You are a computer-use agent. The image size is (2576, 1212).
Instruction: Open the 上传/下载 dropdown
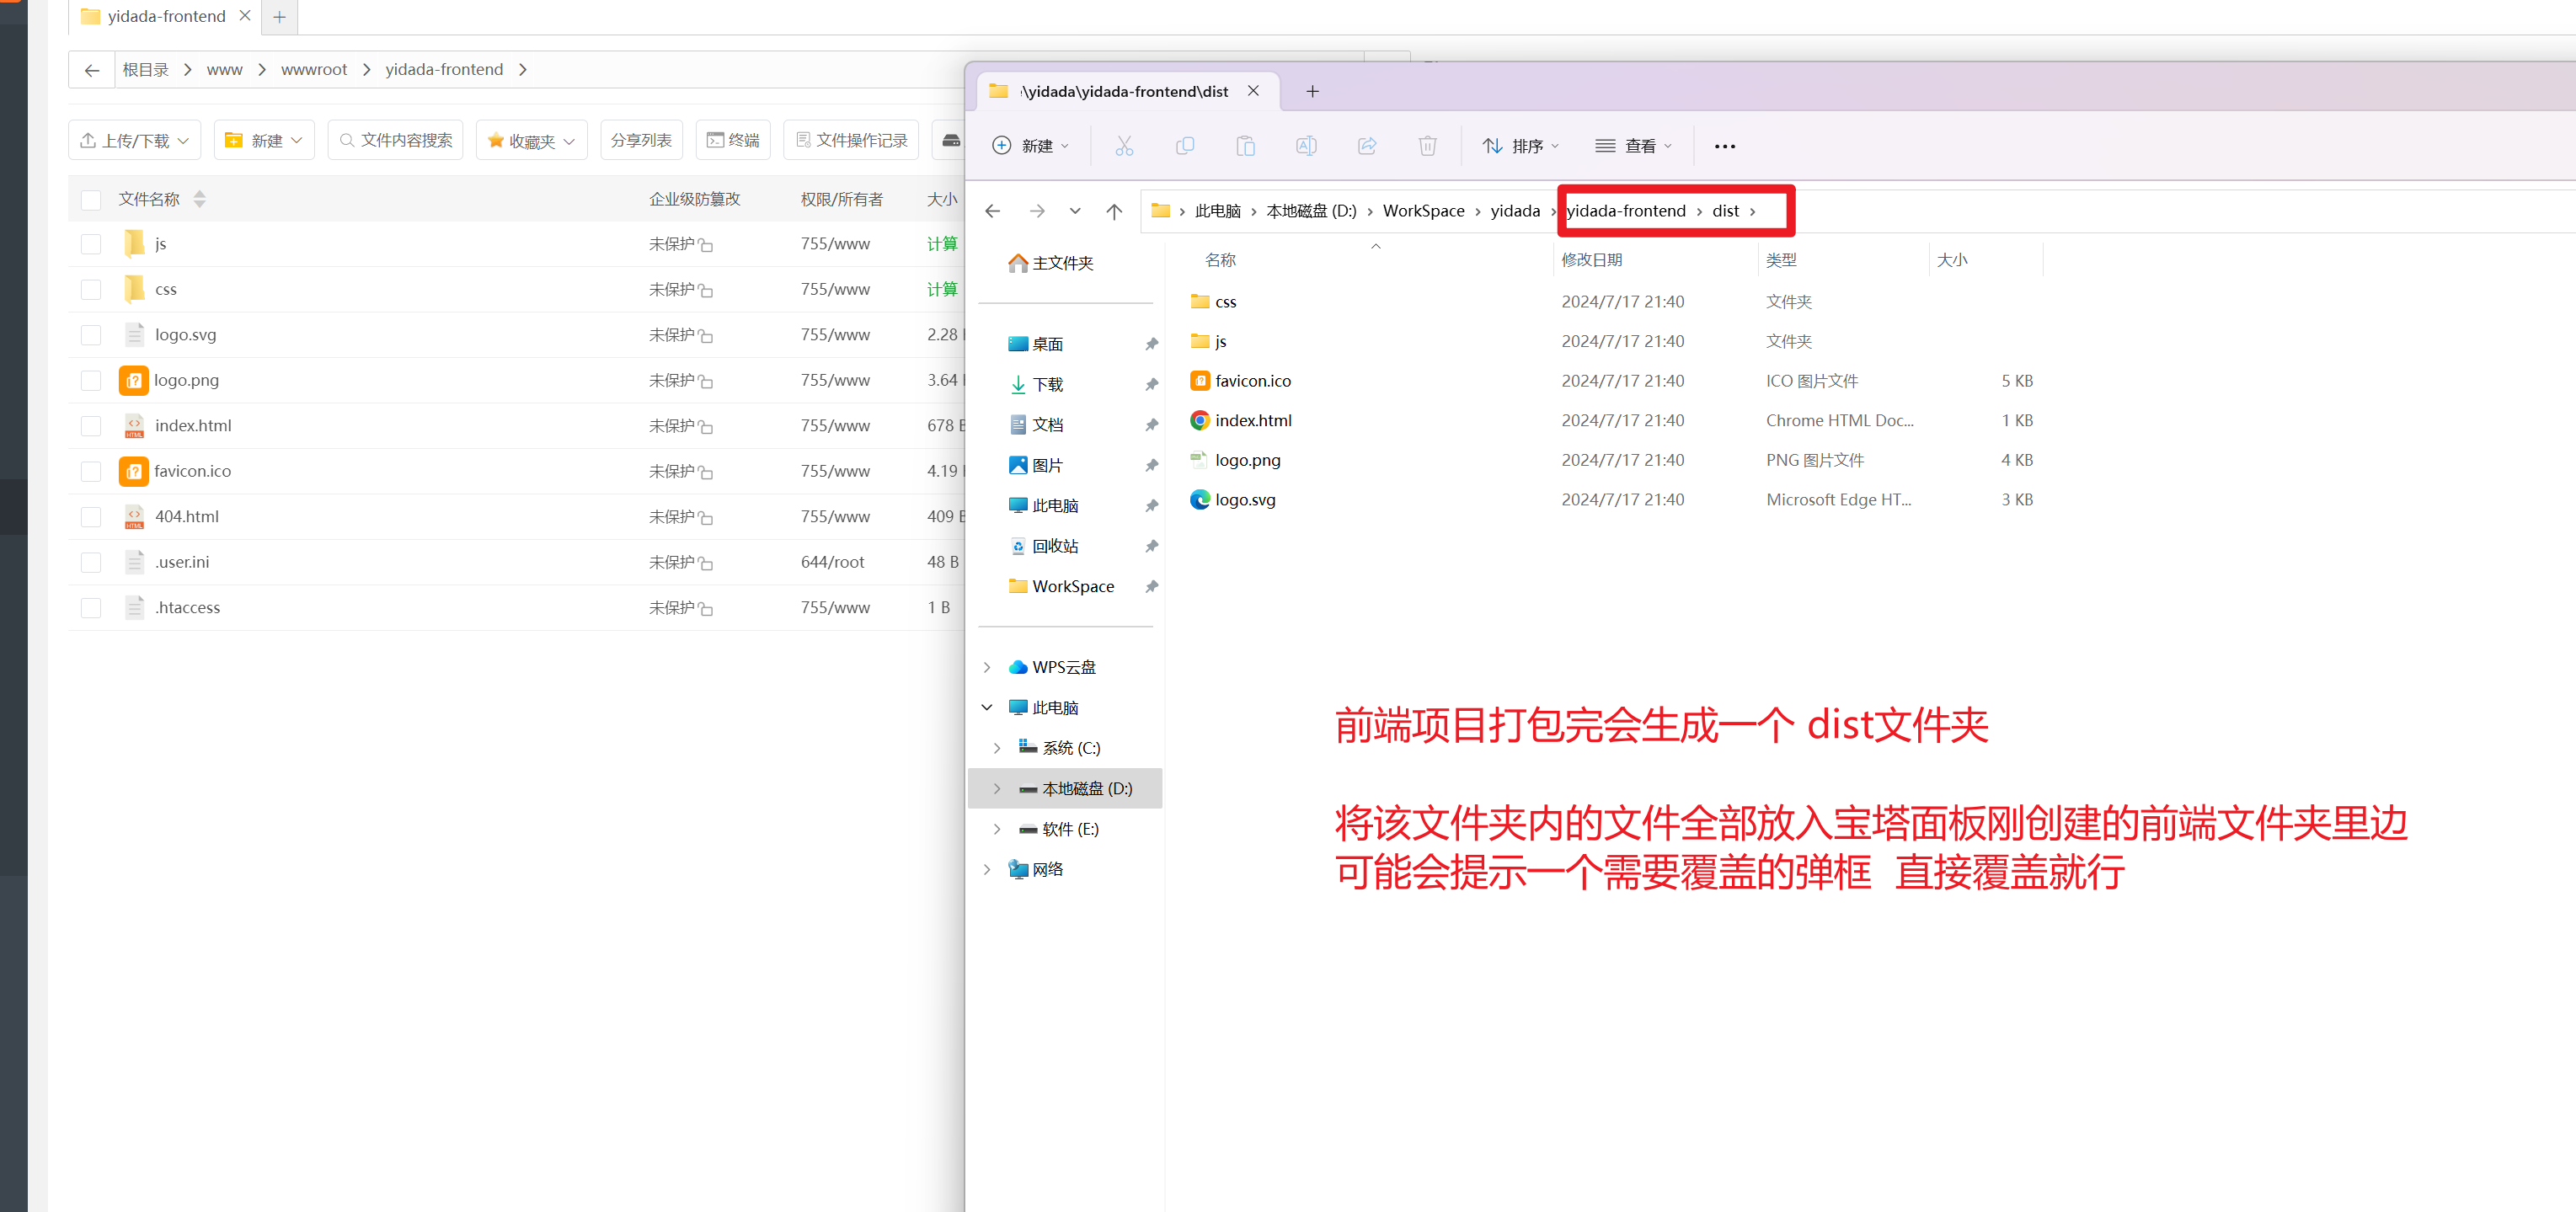(x=134, y=141)
